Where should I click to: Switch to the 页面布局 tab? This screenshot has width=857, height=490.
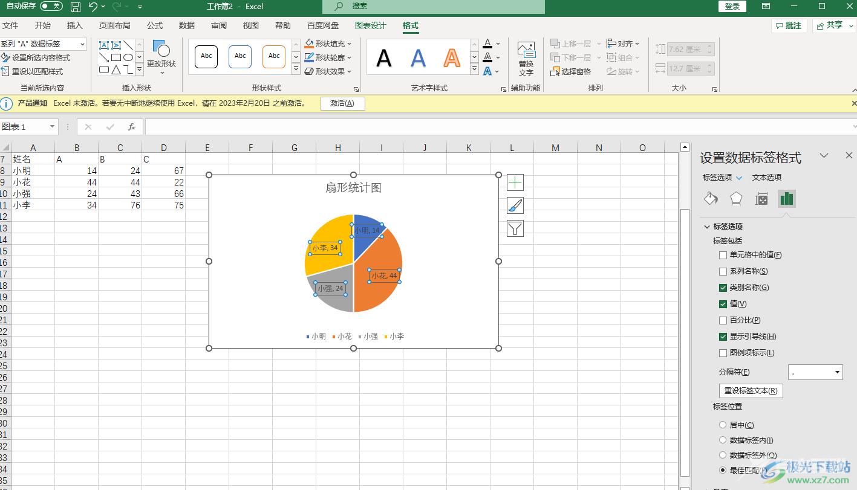pos(115,25)
